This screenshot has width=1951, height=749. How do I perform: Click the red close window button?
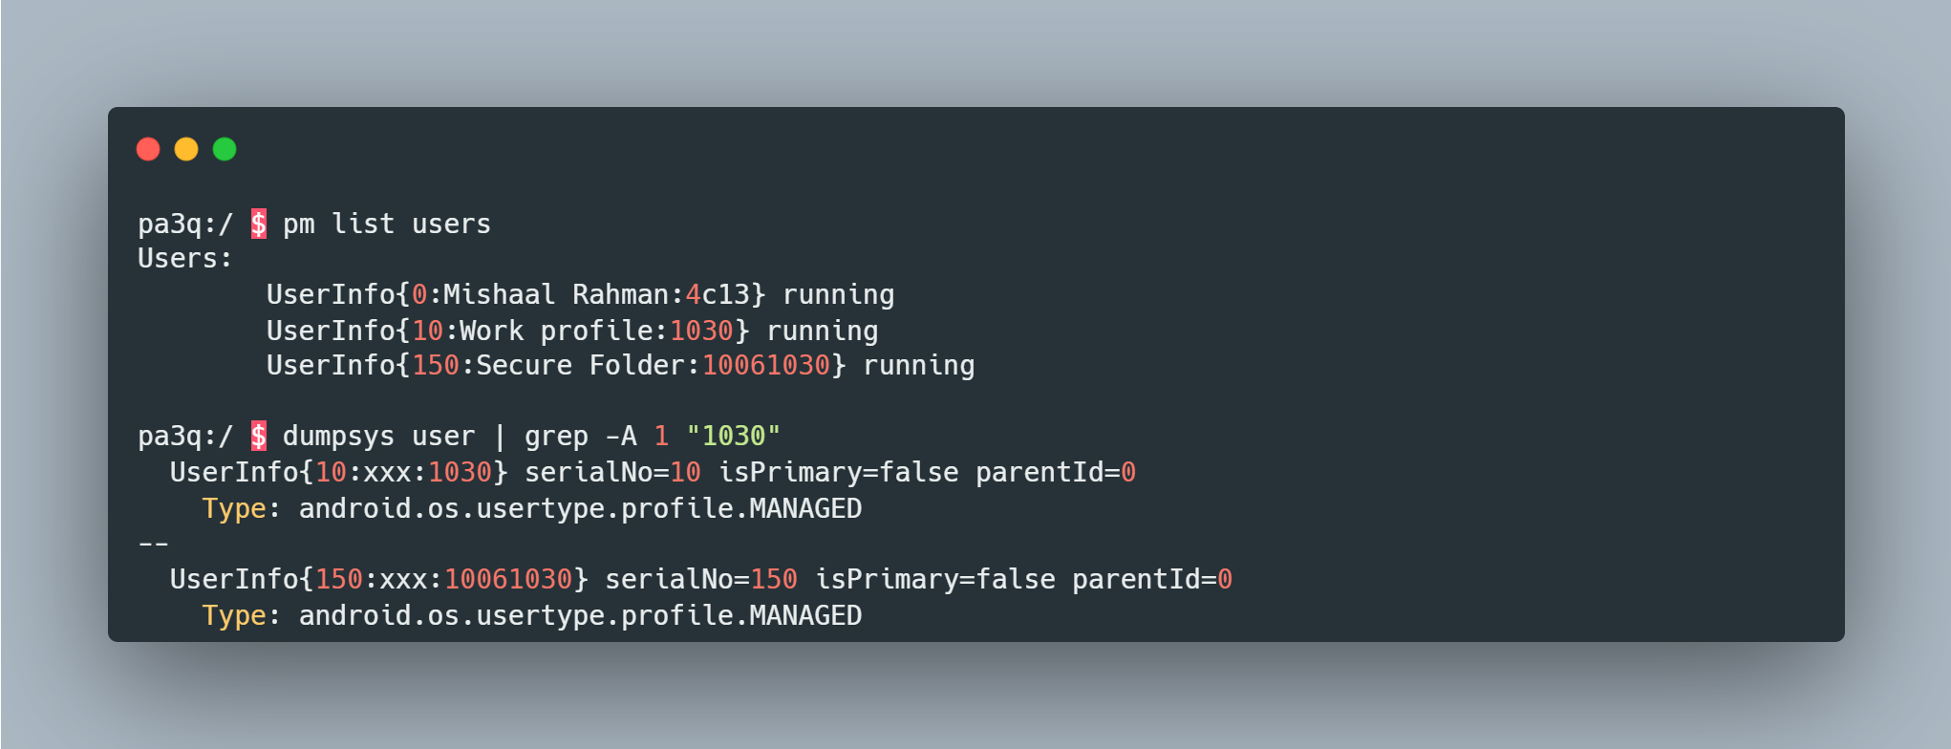coord(148,149)
